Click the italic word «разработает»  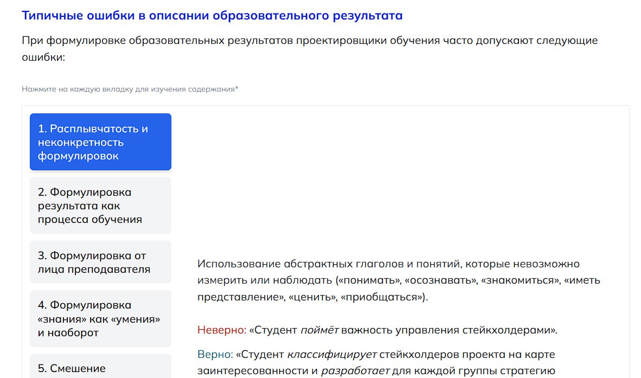(355, 371)
